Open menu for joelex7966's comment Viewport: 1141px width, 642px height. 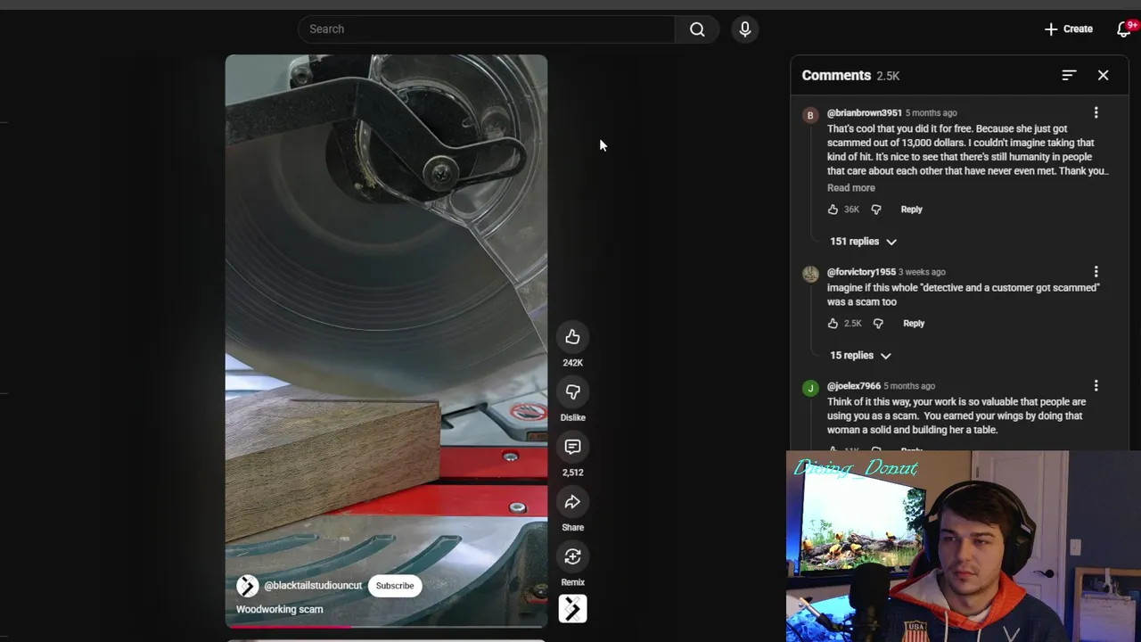1096,386
